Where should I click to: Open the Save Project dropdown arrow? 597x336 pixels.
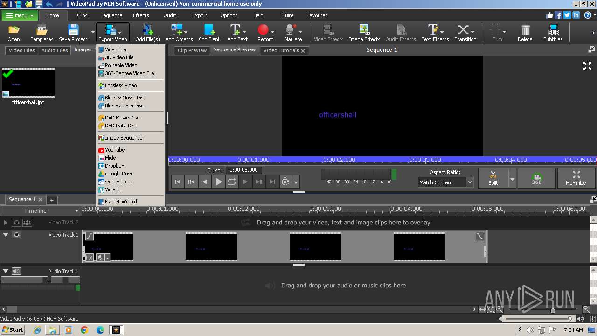(93, 33)
